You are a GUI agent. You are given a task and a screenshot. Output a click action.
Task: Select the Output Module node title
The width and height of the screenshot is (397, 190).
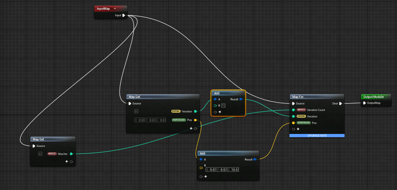[x=373, y=97]
